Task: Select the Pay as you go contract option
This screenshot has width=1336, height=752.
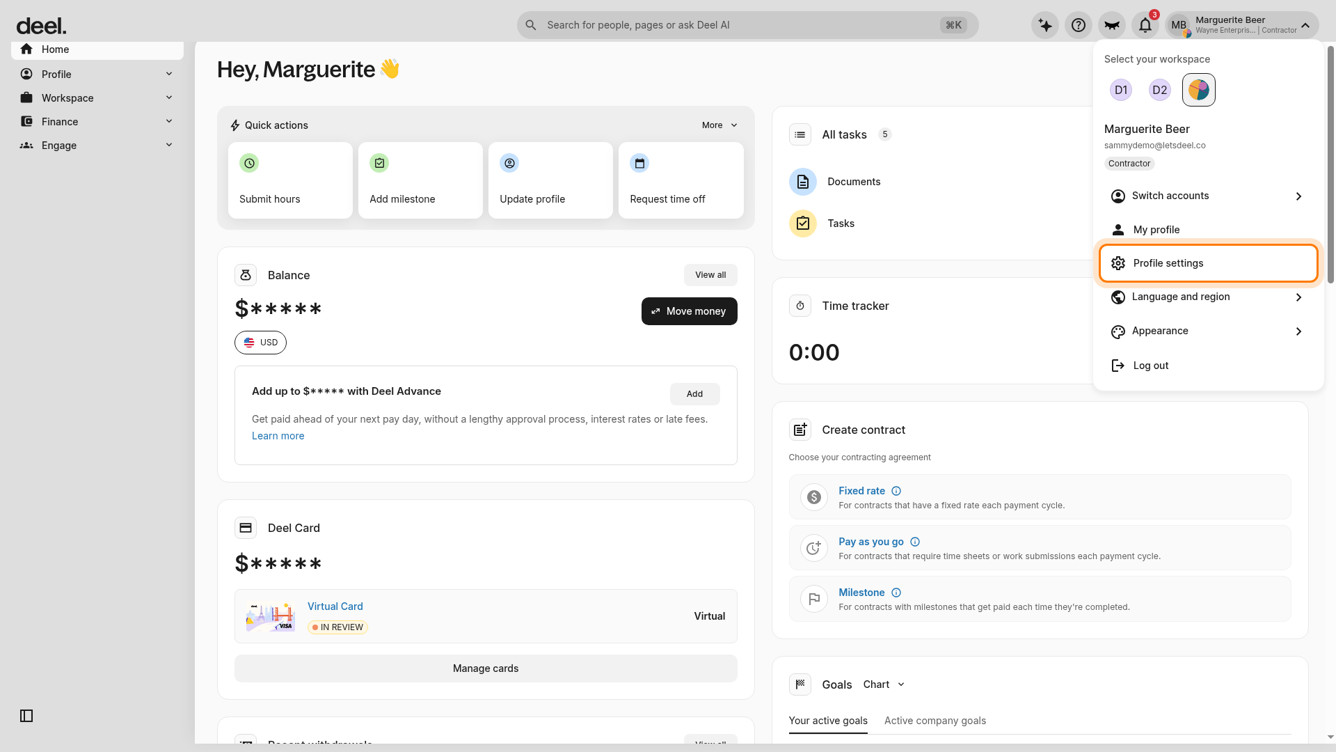Action: coord(1040,548)
